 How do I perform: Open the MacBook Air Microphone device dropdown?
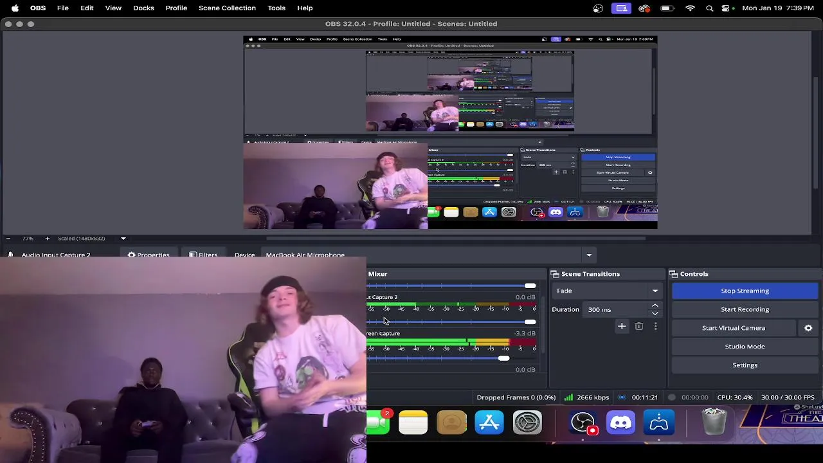[430, 255]
